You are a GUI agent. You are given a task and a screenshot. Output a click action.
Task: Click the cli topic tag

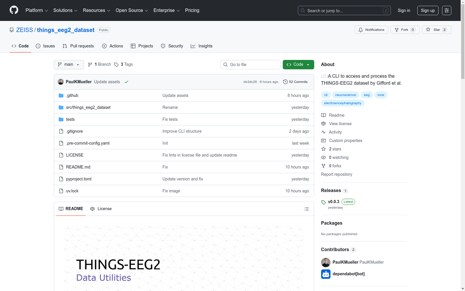tap(326, 95)
